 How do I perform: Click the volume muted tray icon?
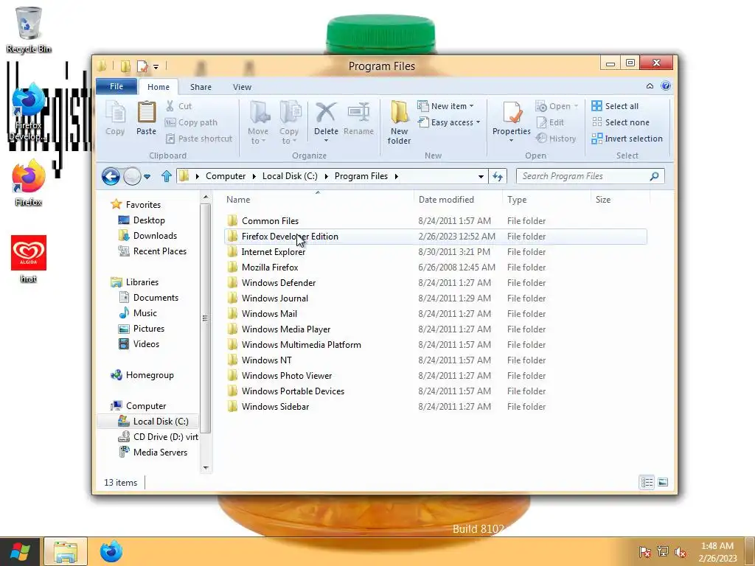click(x=681, y=552)
